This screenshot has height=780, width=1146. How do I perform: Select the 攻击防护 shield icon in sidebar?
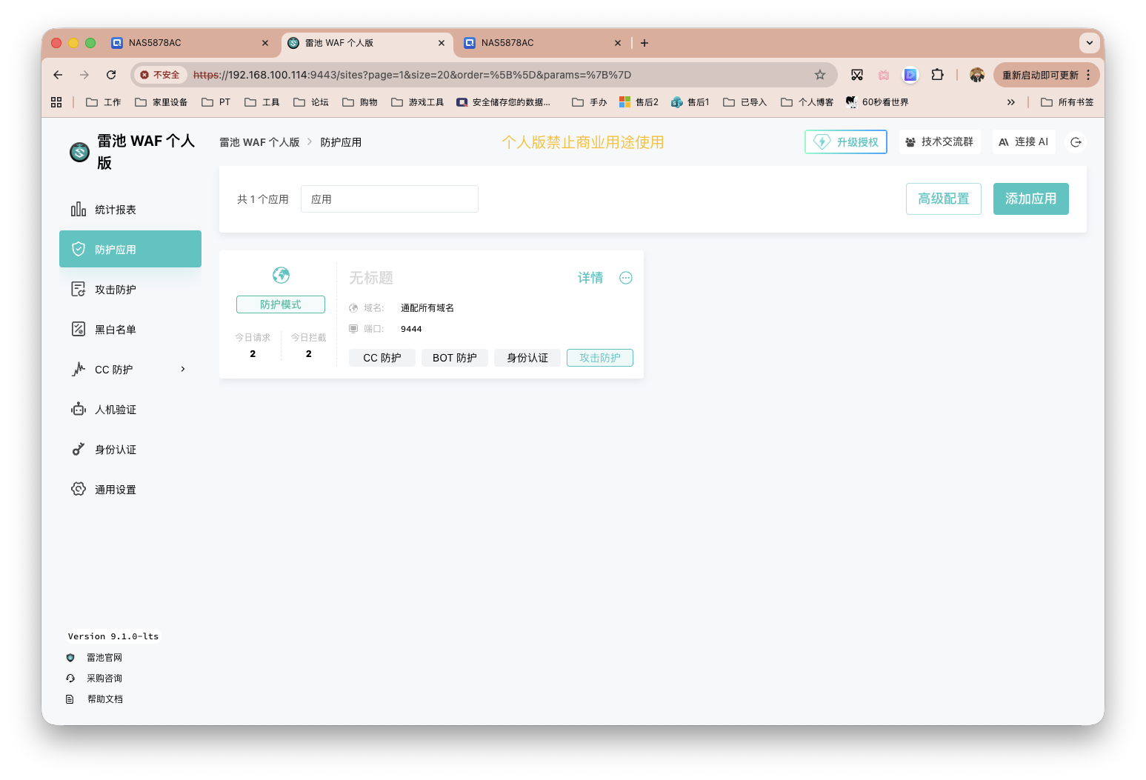(79, 289)
